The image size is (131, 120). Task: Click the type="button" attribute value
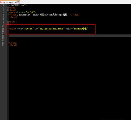(x=28, y=29)
